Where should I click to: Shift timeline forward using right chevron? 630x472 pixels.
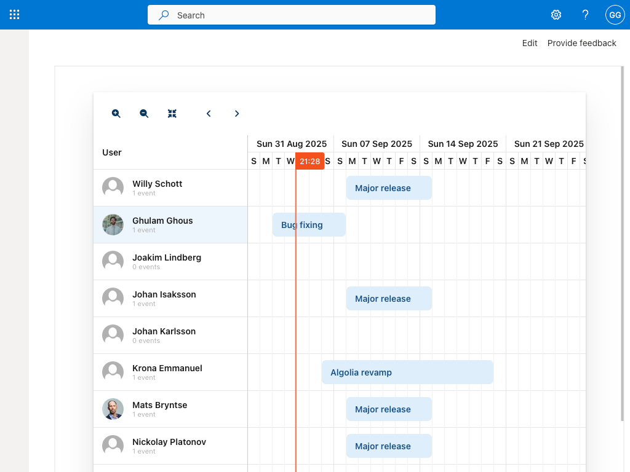point(237,113)
